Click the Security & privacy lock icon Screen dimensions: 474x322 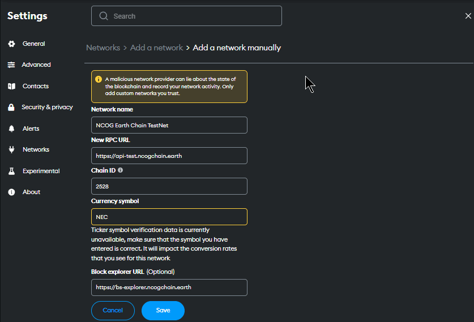(x=11, y=108)
